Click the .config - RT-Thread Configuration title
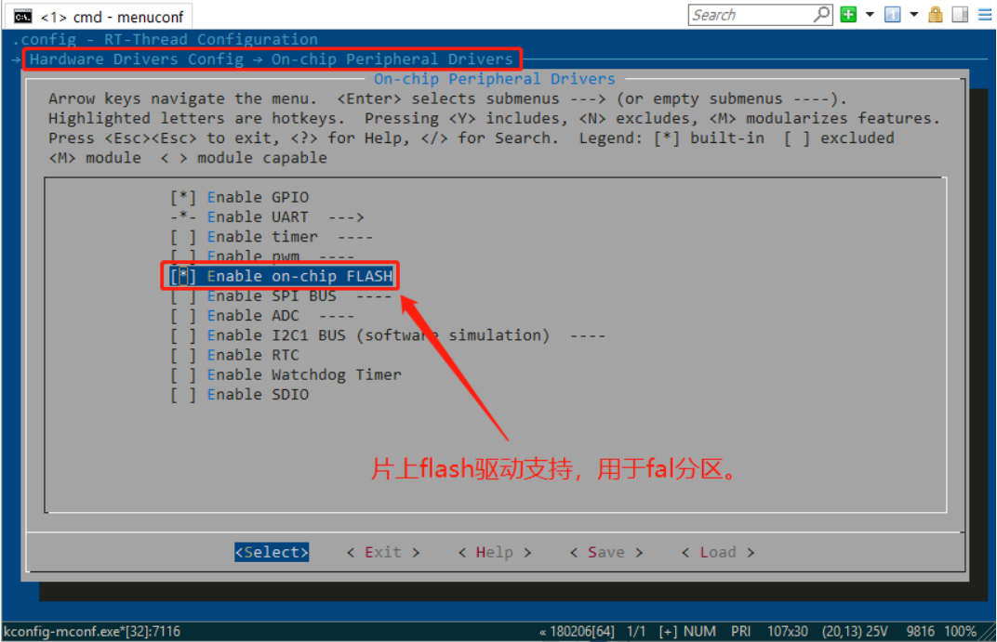This screenshot has width=997, height=642. (x=165, y=39)
